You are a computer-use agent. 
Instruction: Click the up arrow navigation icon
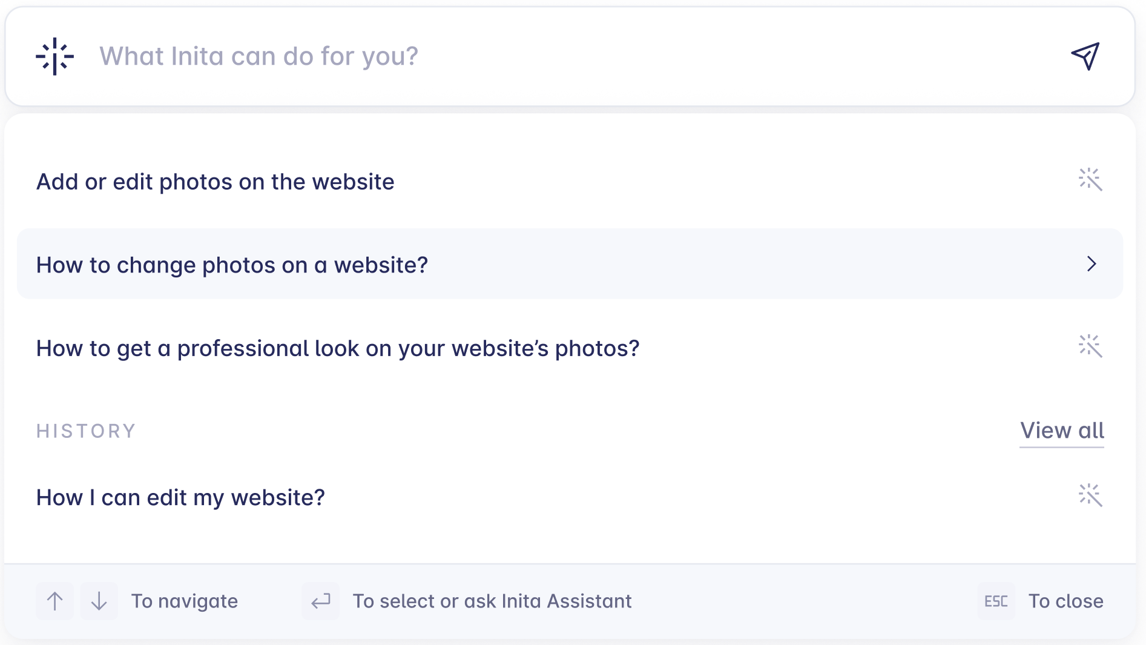click(54, 601)
